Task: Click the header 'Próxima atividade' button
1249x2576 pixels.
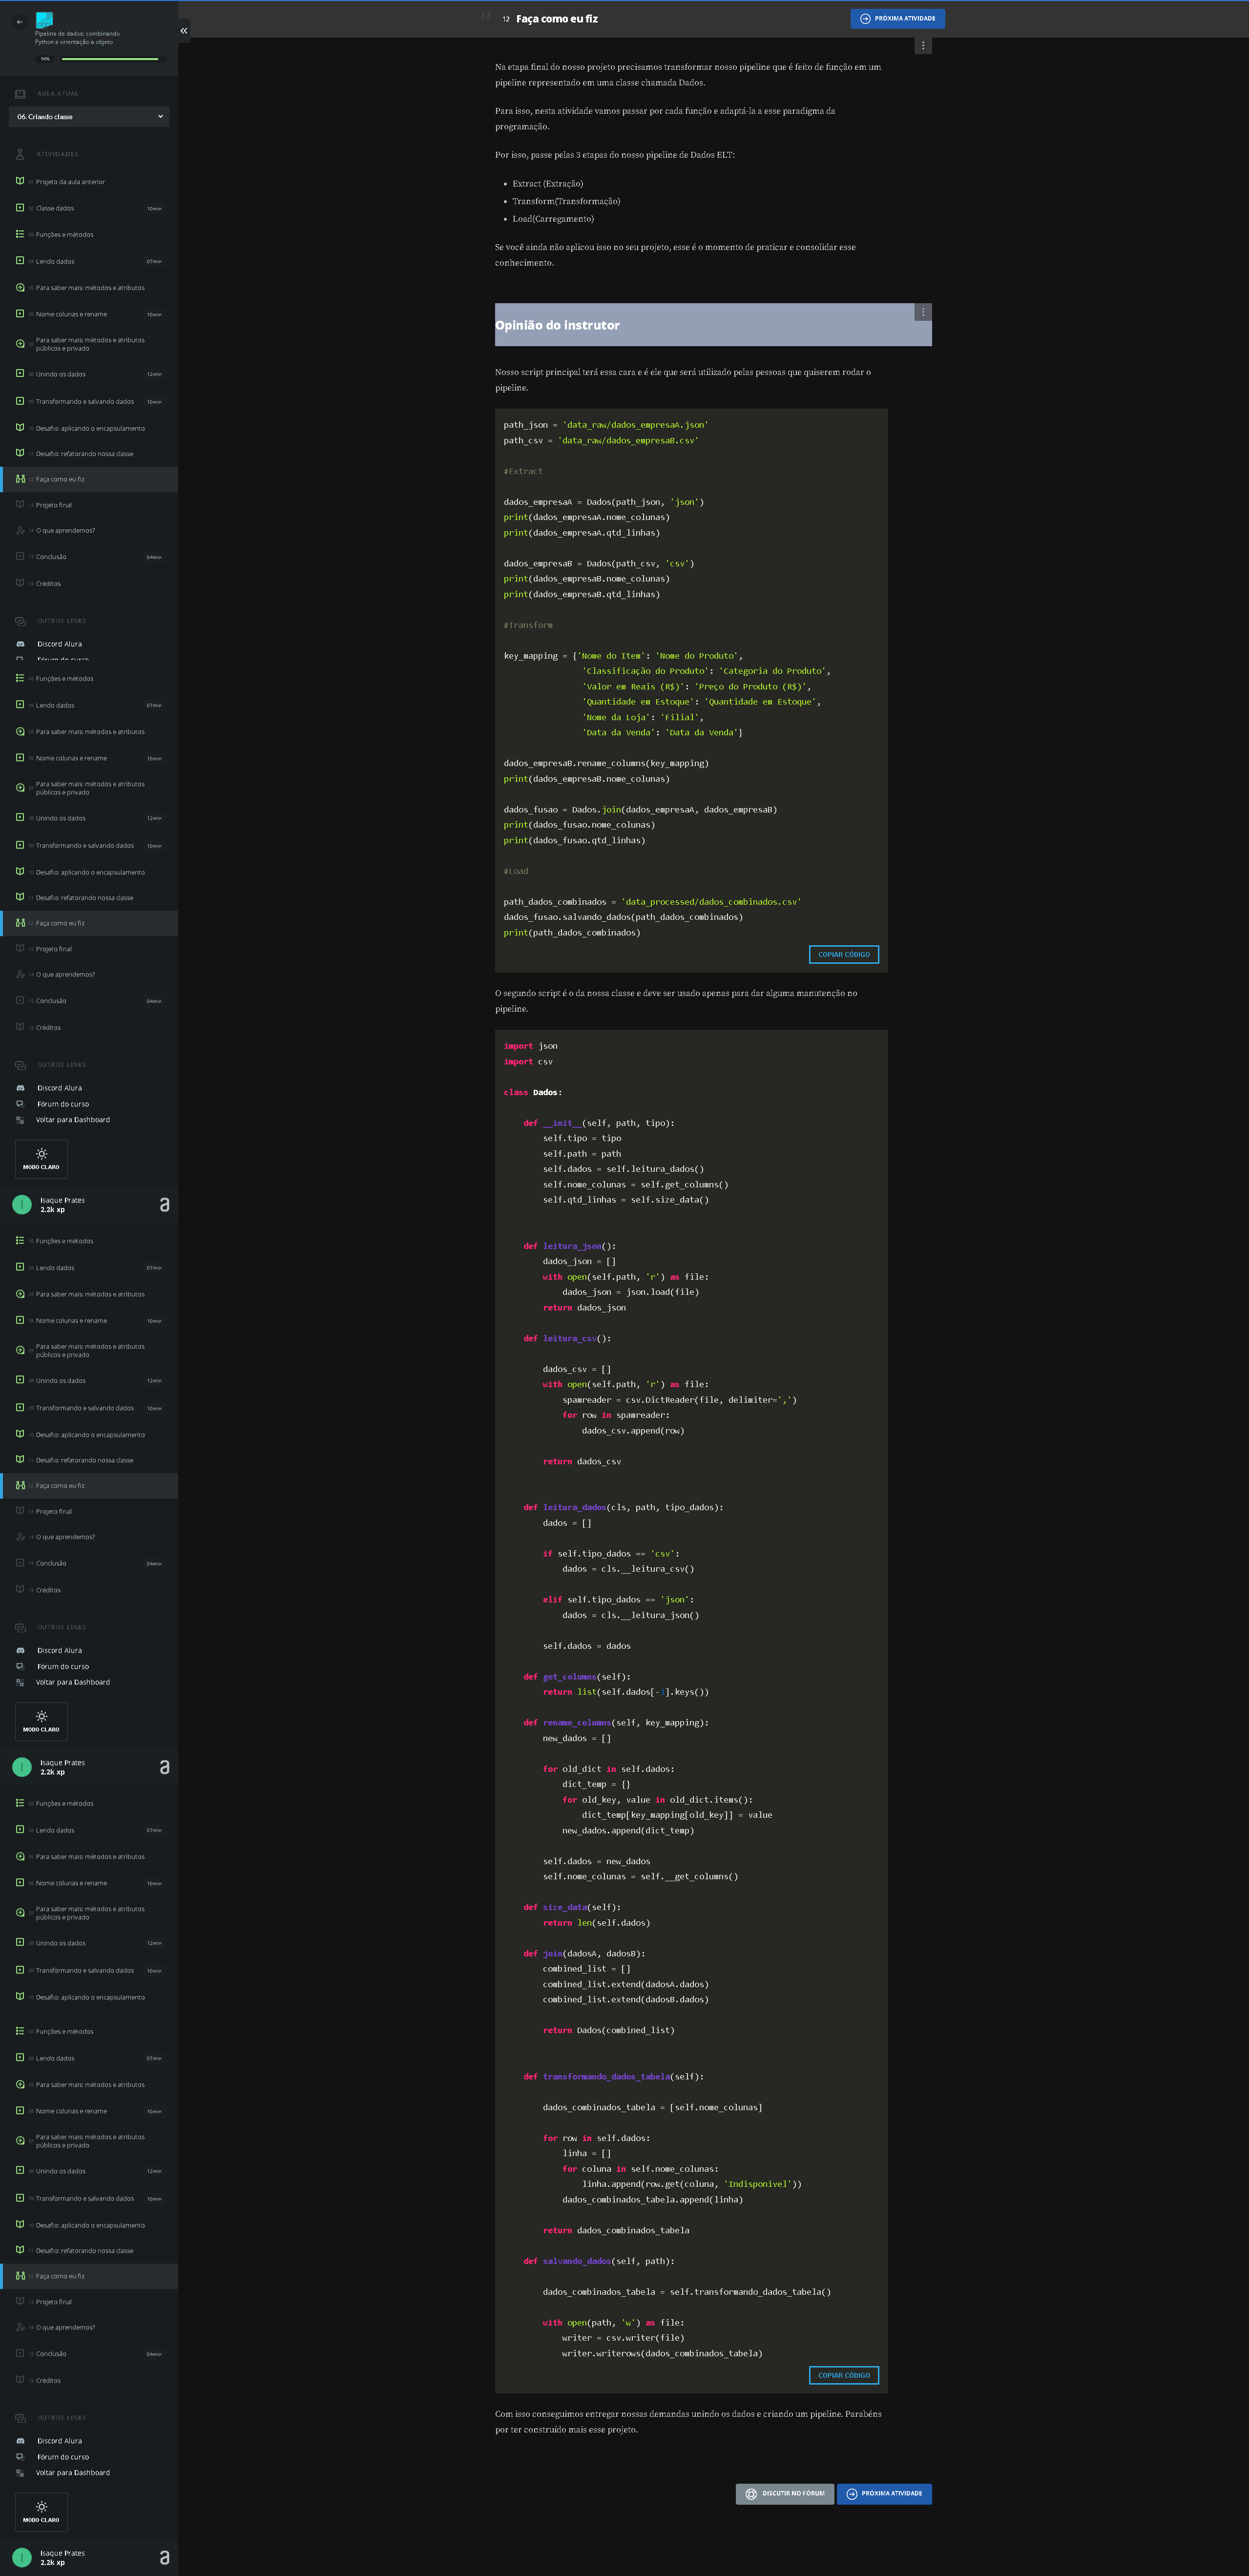Action: point(897,18)
